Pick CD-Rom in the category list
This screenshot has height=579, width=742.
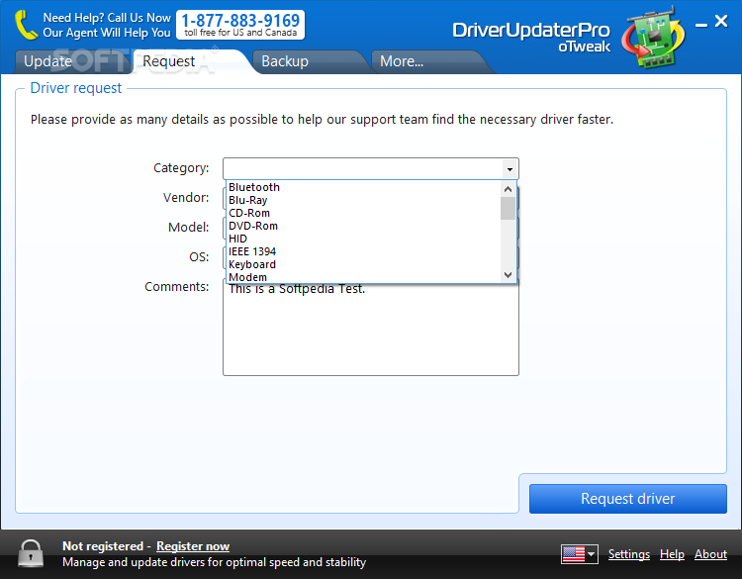364,213
